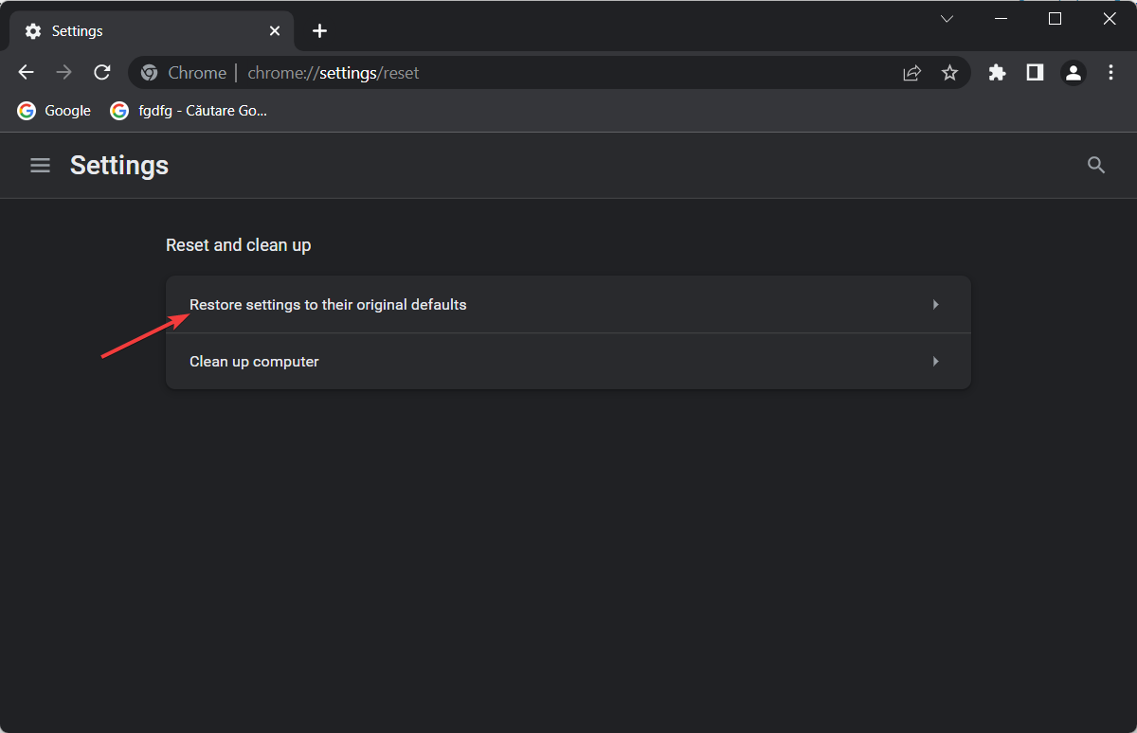Click the share icon in address bar
This screenshot has width=1137, height=733.
[x=911, y=72]
